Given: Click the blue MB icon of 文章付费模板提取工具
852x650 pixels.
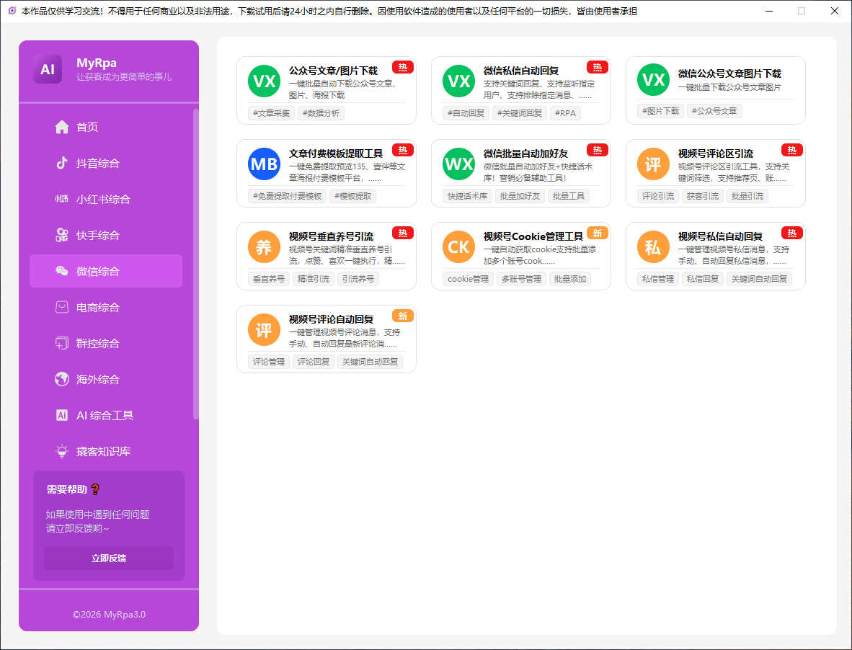Looking at the screenshot, I should (x=264, y=164).
